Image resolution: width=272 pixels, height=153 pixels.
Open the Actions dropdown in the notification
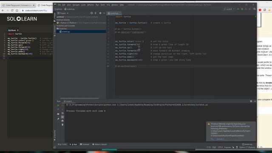pos(221,139)
